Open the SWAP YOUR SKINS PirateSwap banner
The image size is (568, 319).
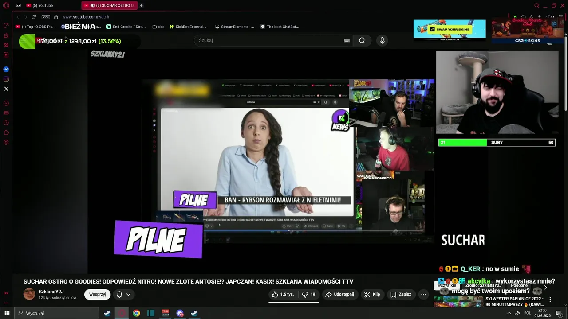(450, 30)
